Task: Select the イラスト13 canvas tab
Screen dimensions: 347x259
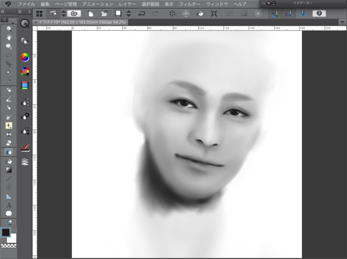Action: point(80,22)
